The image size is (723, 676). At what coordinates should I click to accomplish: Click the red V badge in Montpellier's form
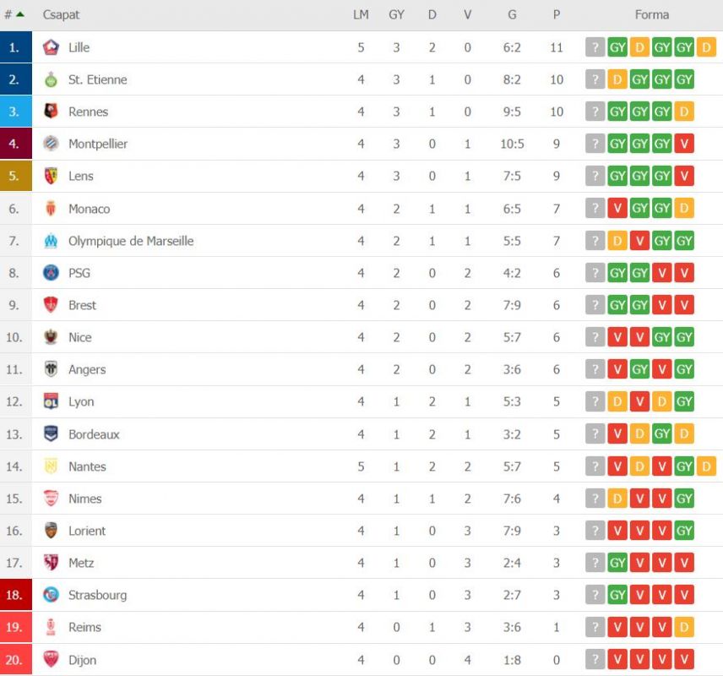[x=684, y=144]
